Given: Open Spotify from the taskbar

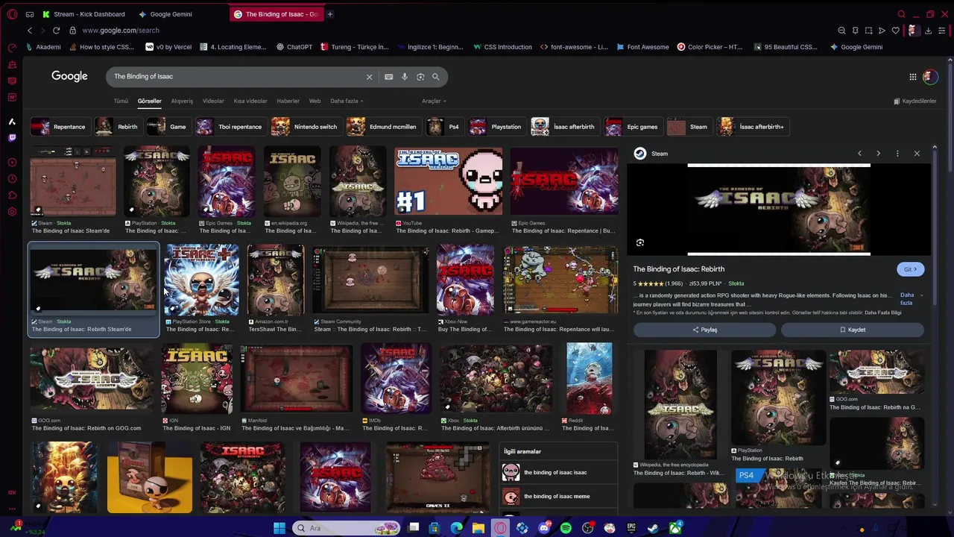Looking at the screenshot, I should tap(566, 528).
